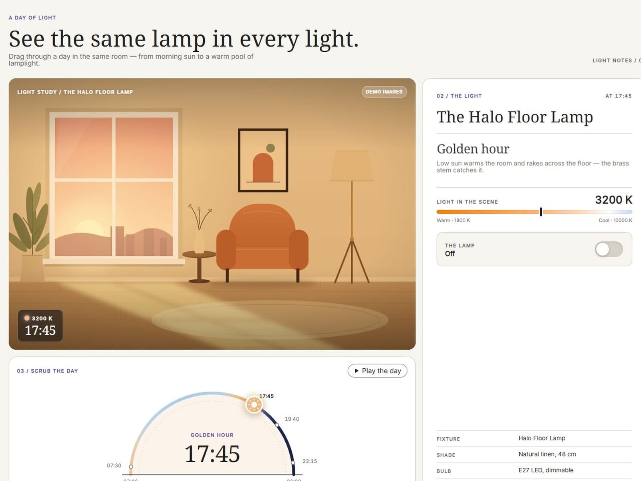
Task: Click the Demo Images badge
Action: (384, 92)
